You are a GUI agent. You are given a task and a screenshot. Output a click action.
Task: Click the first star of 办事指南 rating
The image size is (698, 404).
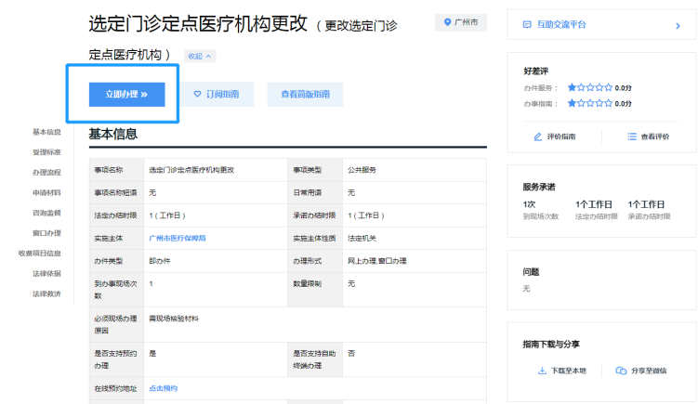tap(572, 103)
